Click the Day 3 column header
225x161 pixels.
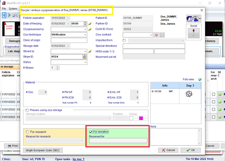coord(190,85)
